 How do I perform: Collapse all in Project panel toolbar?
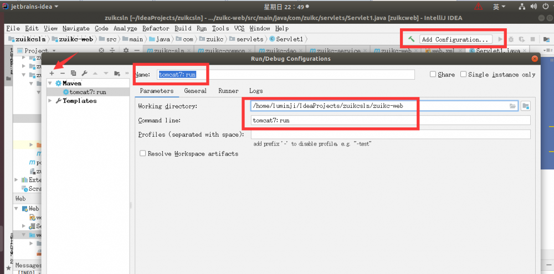(x=112, y=50)
